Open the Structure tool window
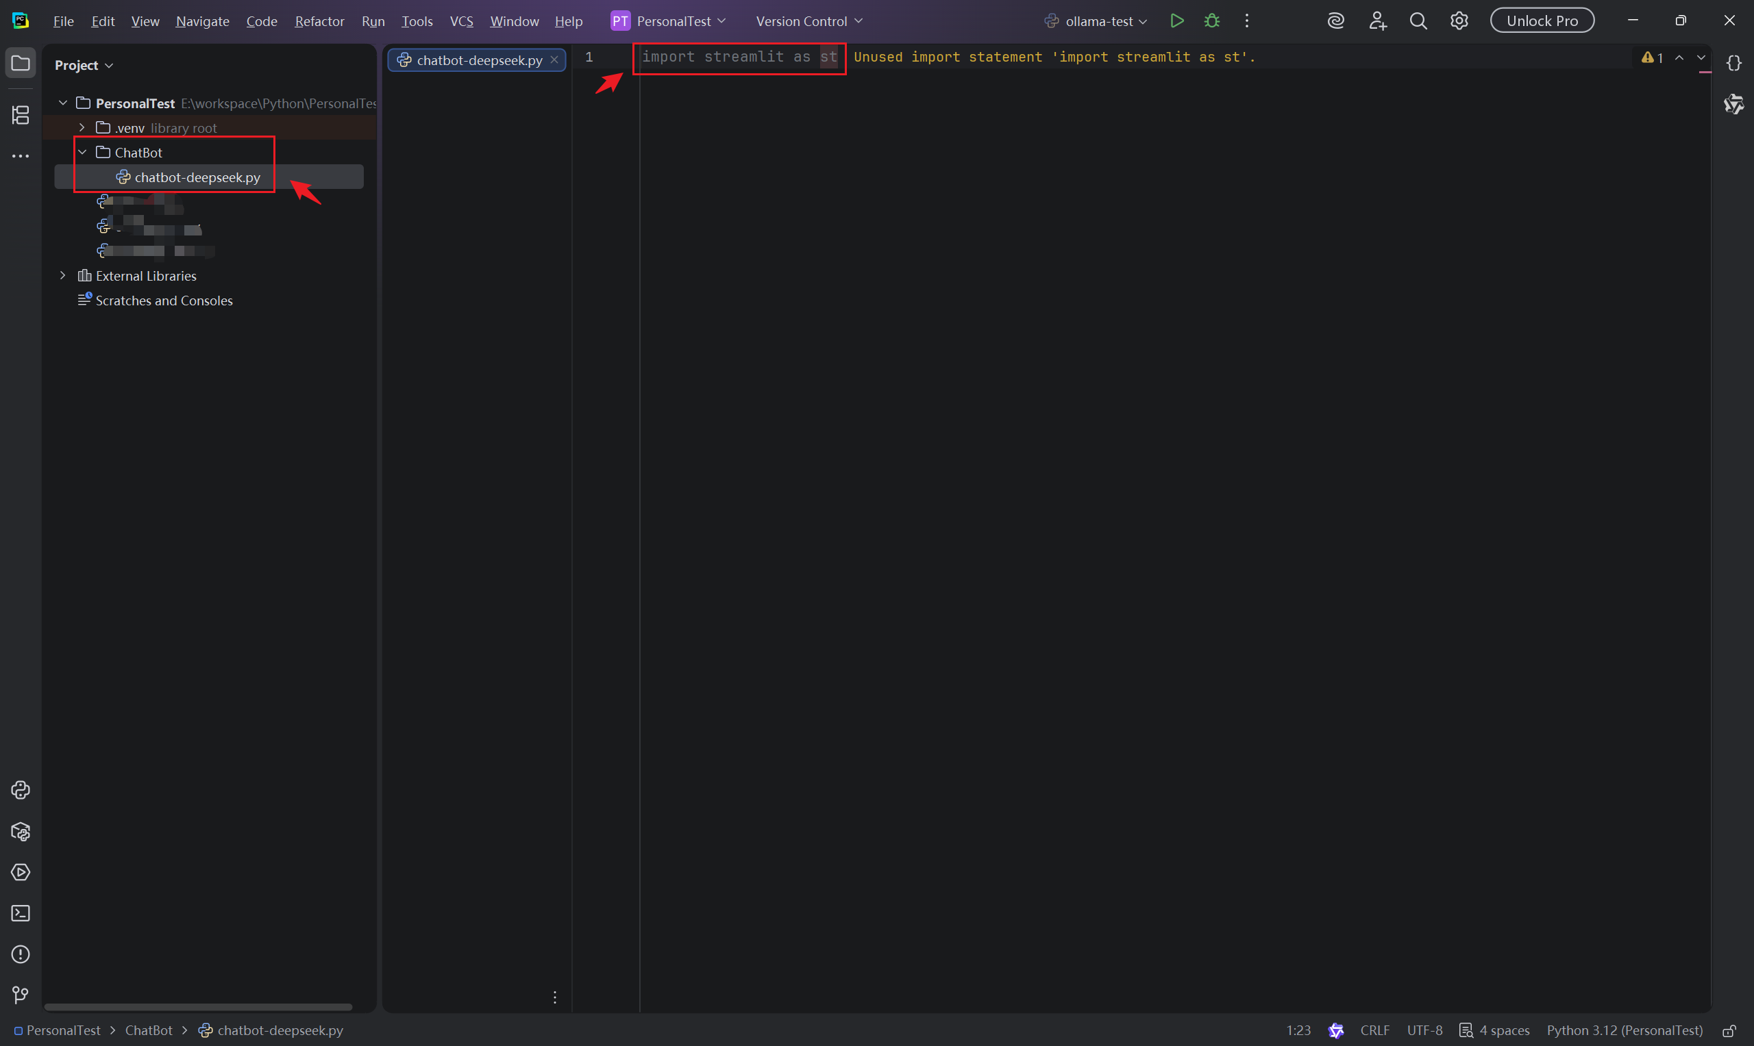The height and width of the screenshot is (1046, 1754). pos(21,115)
